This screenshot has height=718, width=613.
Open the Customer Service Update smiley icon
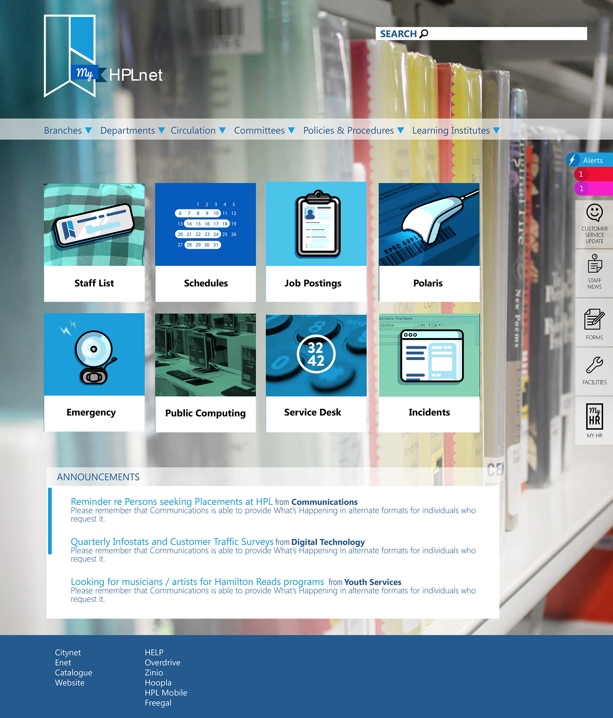[594, 213]
